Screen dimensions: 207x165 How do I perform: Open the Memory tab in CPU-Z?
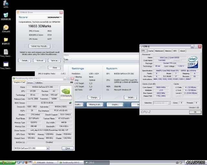tap(168, 51)
